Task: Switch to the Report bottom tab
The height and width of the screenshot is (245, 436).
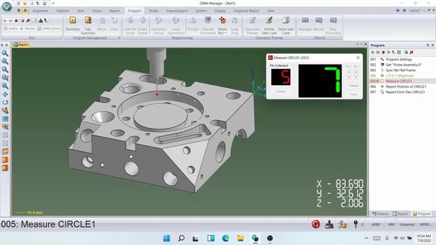Action: pyautogui.click(x=401, y=214)
